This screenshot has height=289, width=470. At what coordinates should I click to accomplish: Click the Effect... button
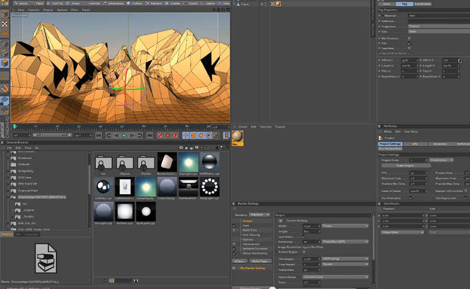pos(240,261)
